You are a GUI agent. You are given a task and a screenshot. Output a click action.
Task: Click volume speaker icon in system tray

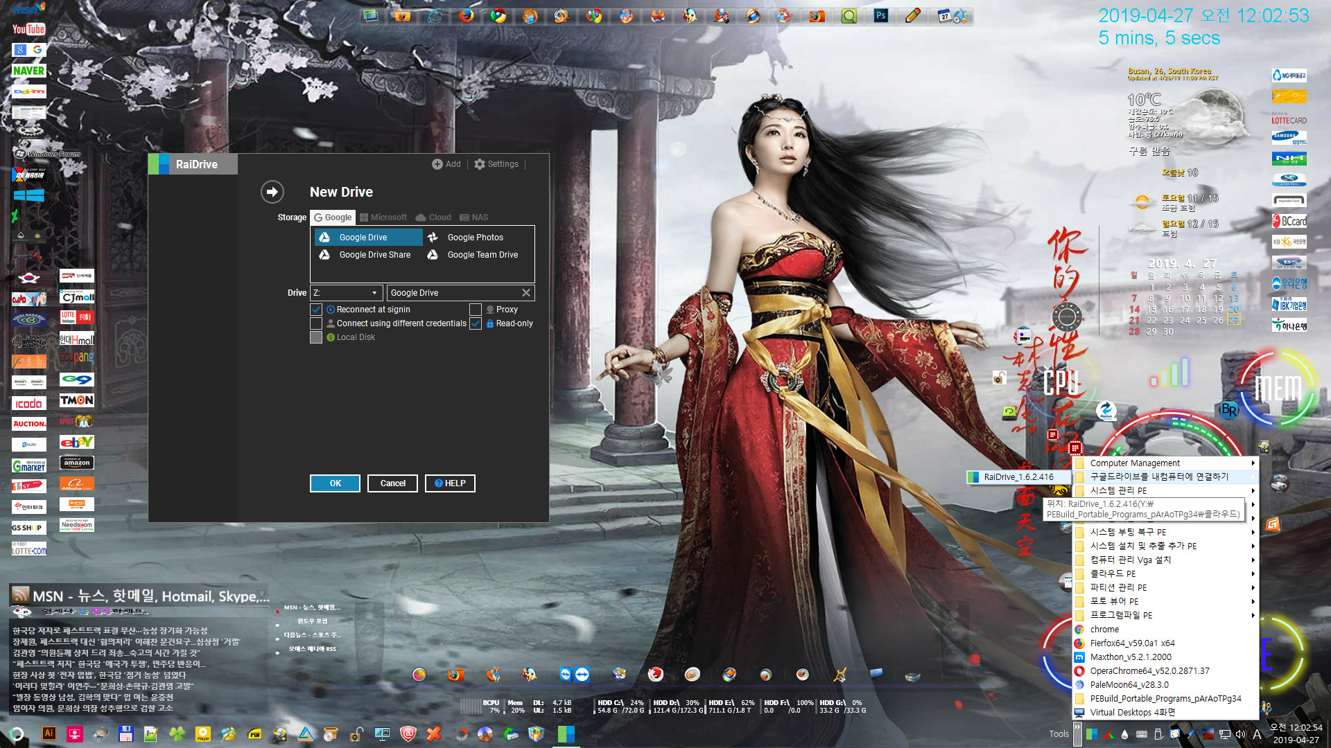[x=1241, y=735]
